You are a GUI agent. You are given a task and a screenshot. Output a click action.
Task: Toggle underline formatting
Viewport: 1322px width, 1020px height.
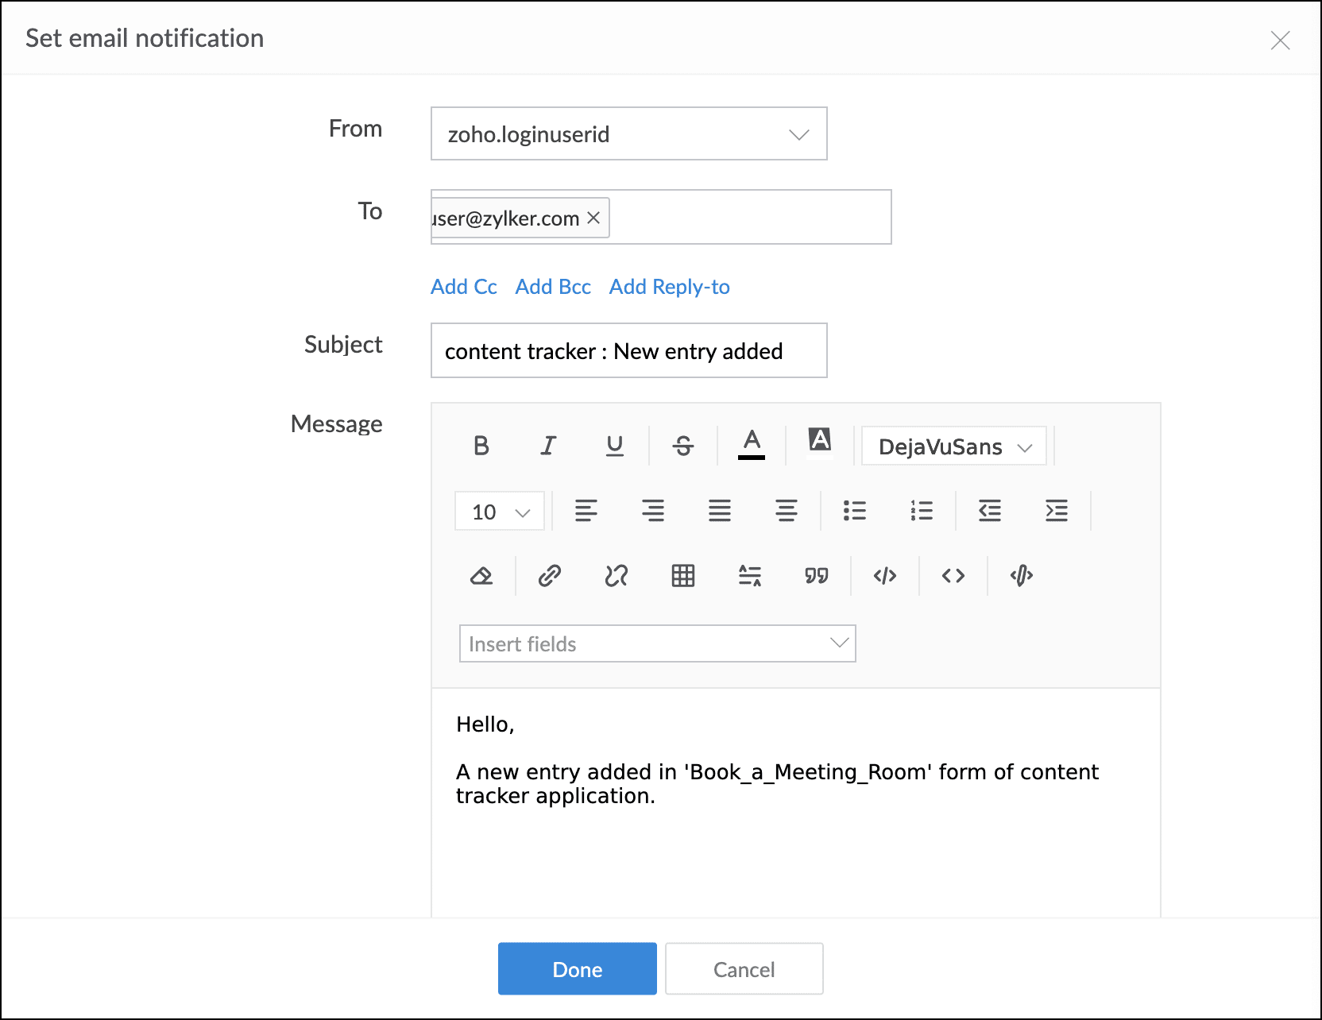(615, 446)
